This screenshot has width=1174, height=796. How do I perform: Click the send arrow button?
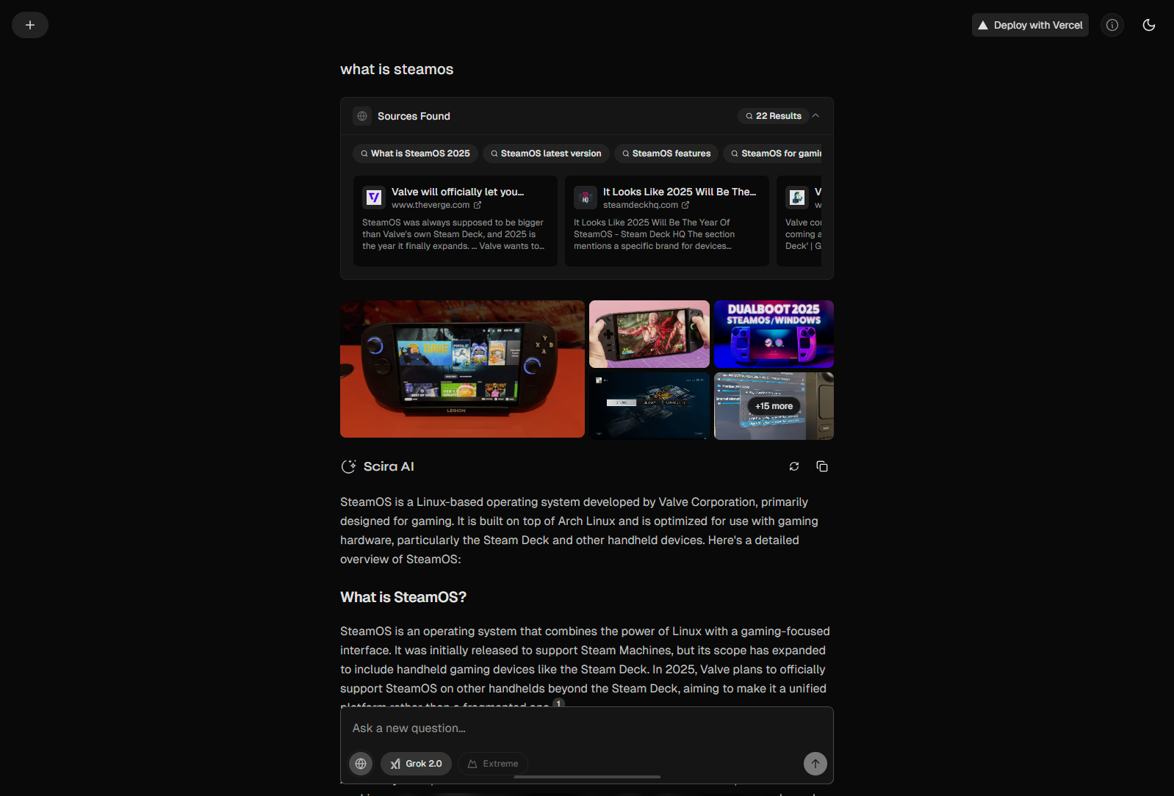[x=815, y=764]
